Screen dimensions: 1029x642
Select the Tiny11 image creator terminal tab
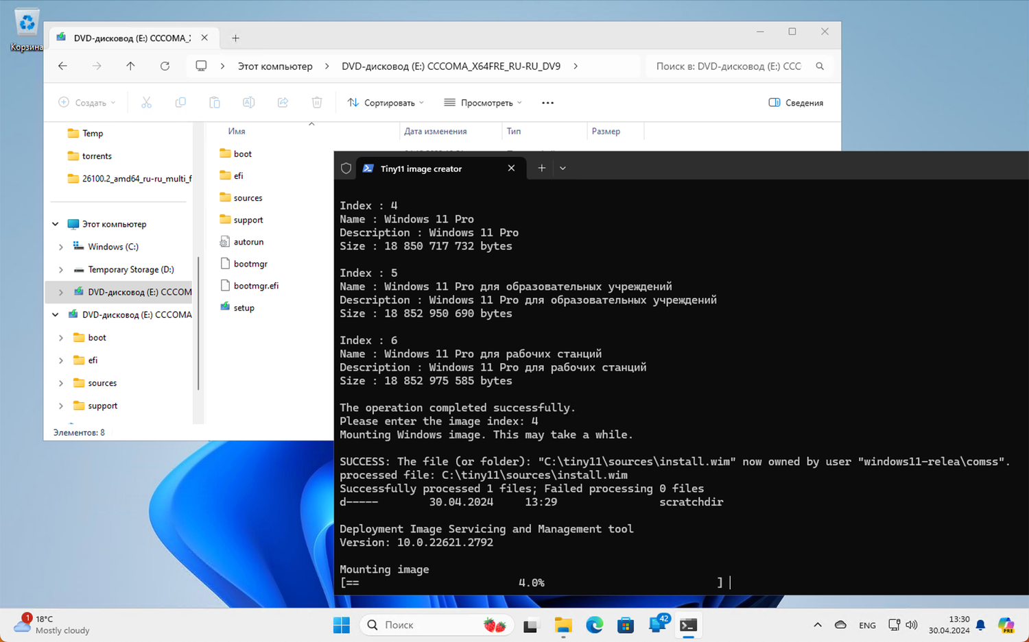coord(441,169)
